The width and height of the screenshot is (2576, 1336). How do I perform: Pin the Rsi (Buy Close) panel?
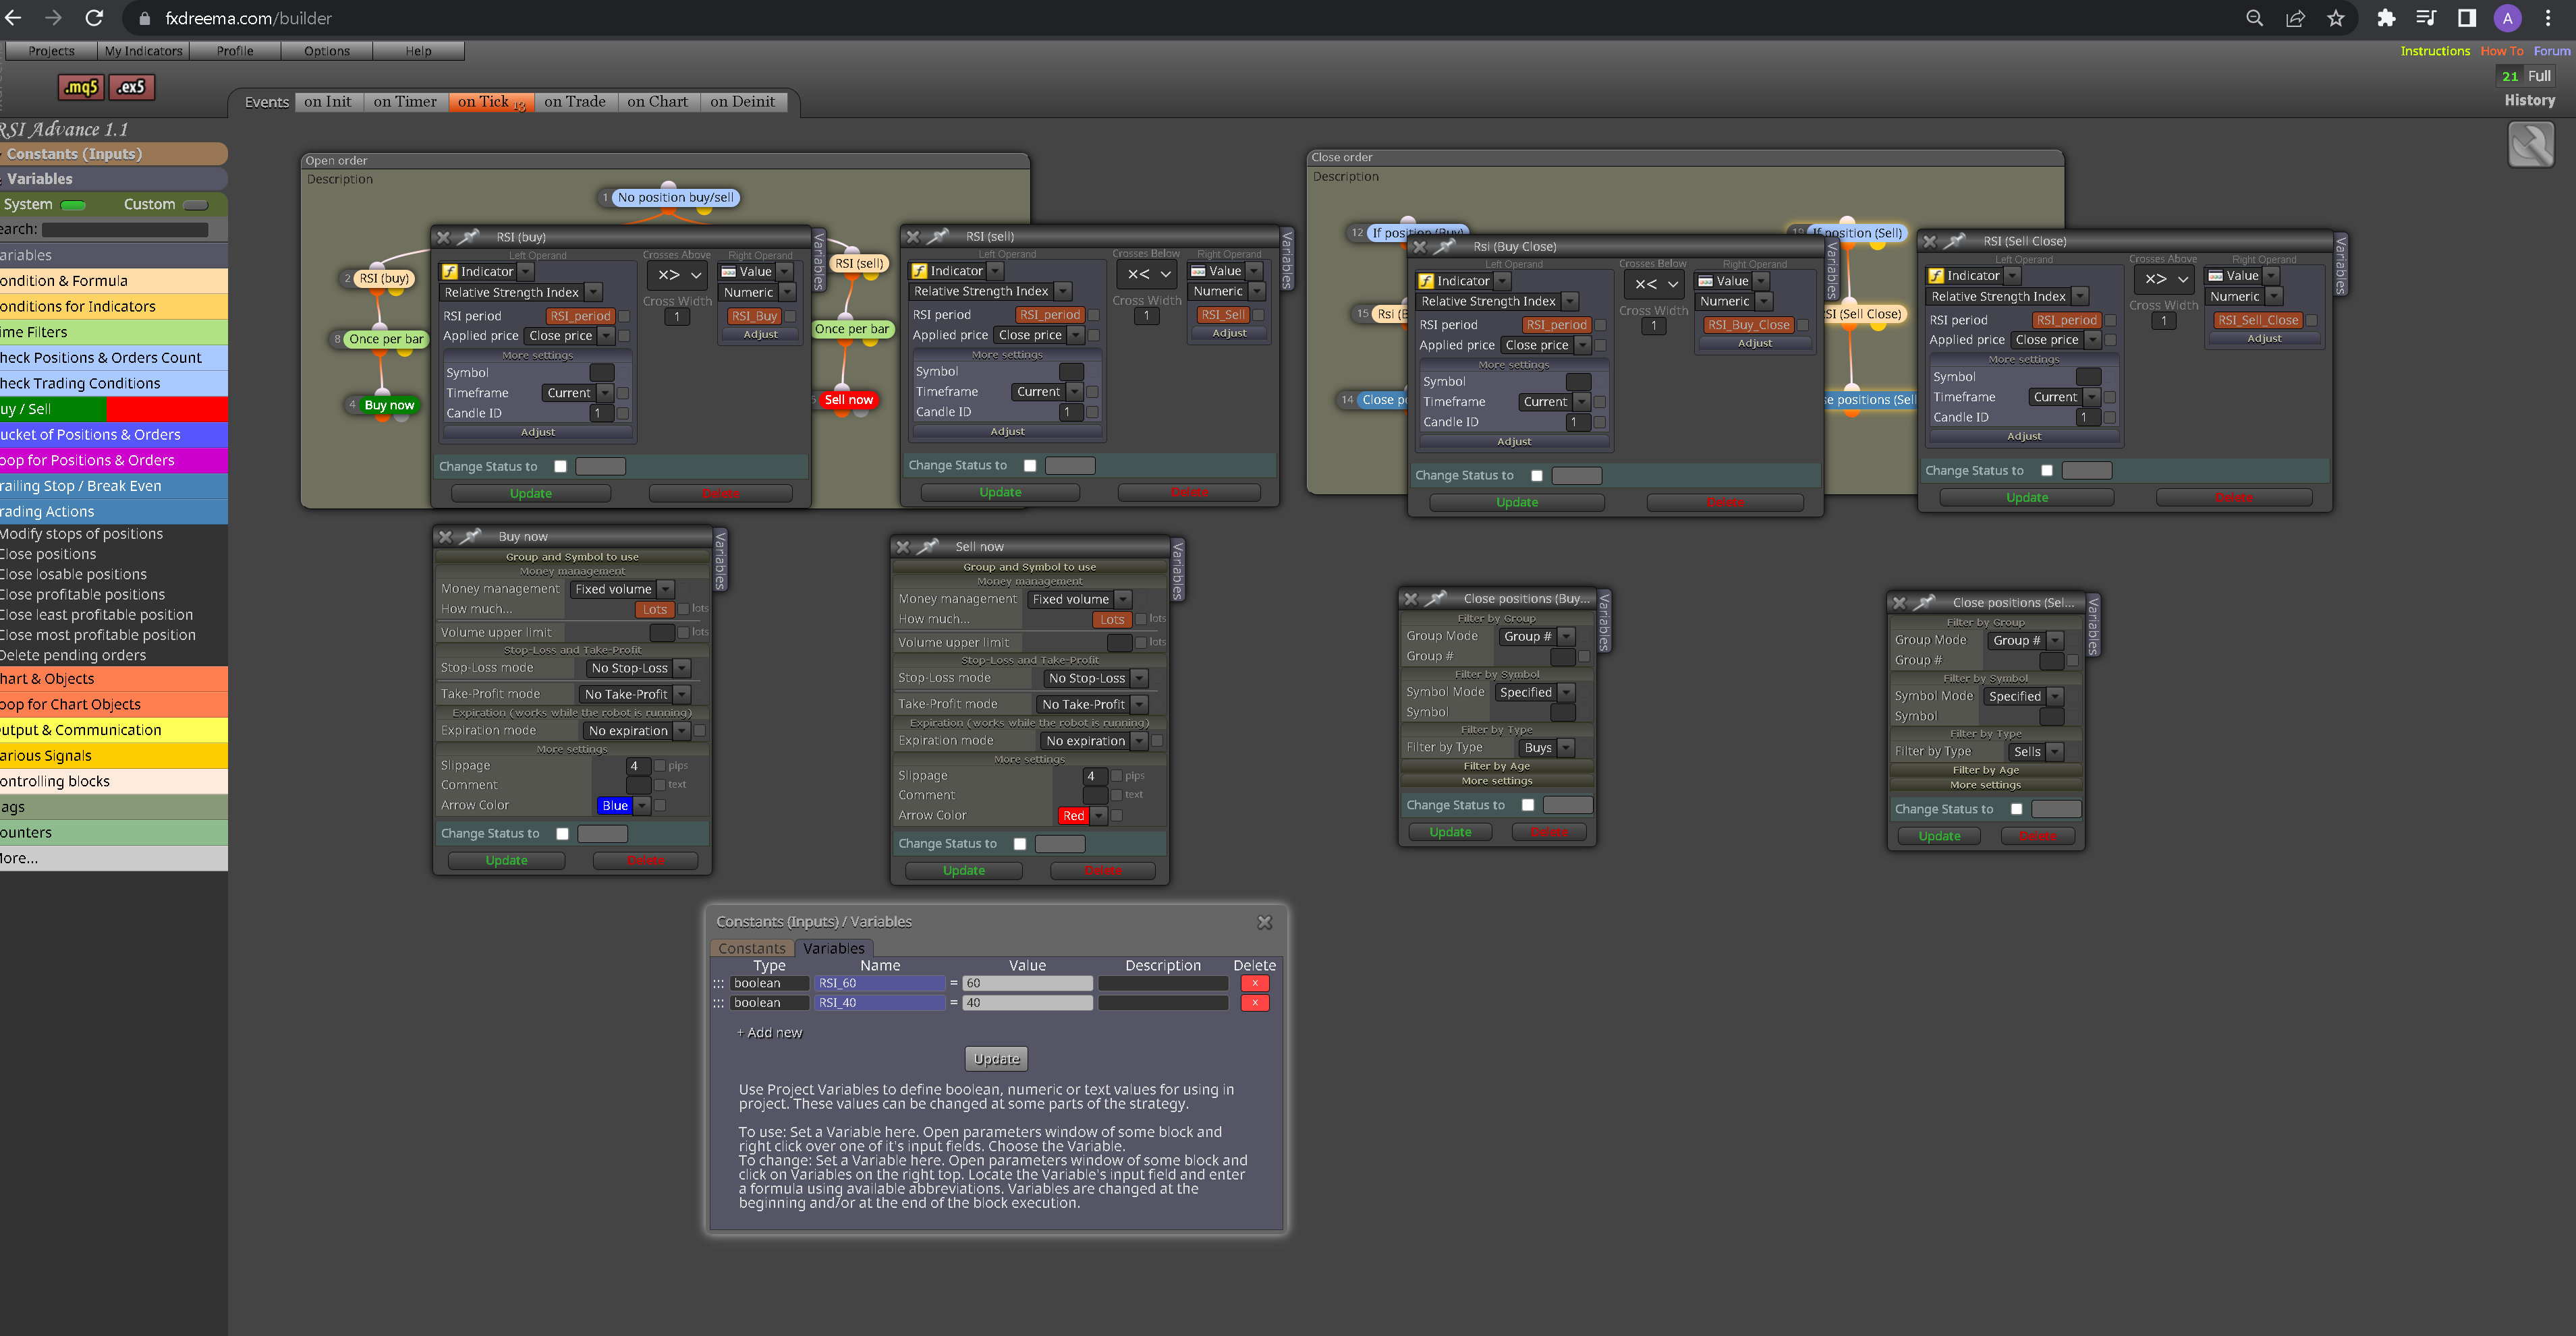point(1444,245)
